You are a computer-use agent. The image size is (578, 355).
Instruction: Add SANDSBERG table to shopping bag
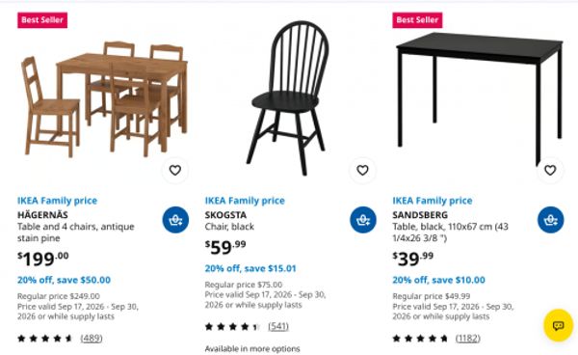[x=551, y=220]
